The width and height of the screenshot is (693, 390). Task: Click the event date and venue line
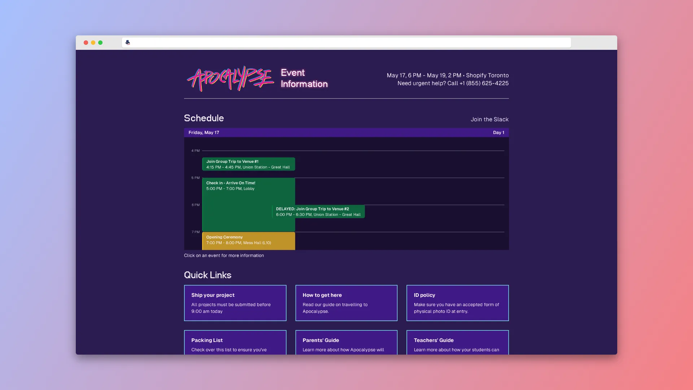tap(448, 75)
